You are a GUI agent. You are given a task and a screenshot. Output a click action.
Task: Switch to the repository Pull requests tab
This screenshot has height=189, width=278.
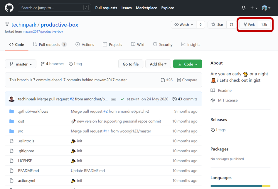click(x=50, y=45)
